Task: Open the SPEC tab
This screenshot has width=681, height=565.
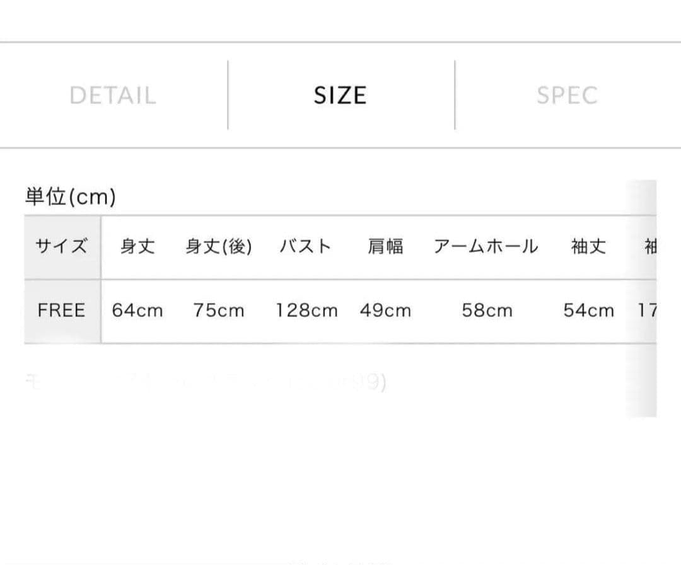Action: point(567,96)
